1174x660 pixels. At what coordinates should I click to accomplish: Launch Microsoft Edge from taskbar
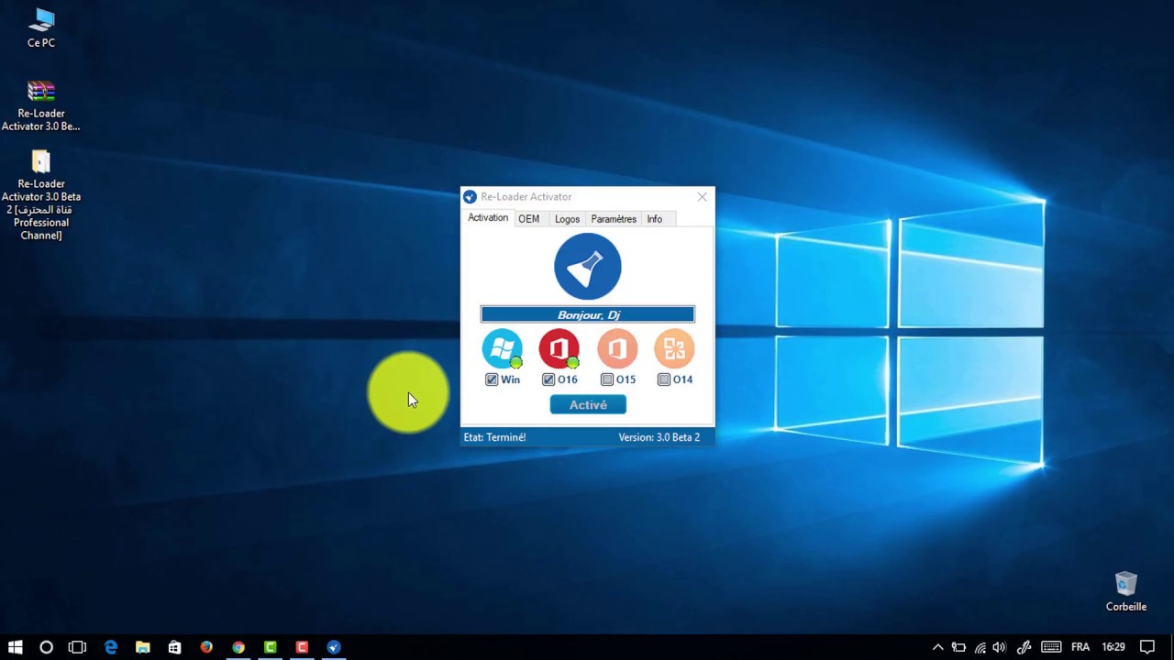pos(111,647)
